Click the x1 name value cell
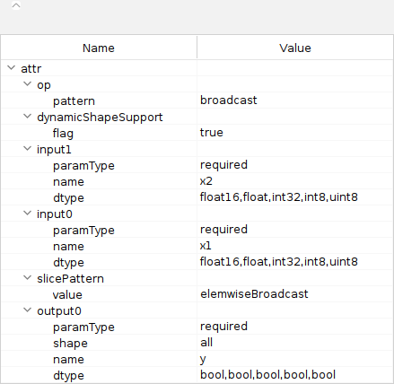The height and width of the screenshot is (384, 394). 295,246
